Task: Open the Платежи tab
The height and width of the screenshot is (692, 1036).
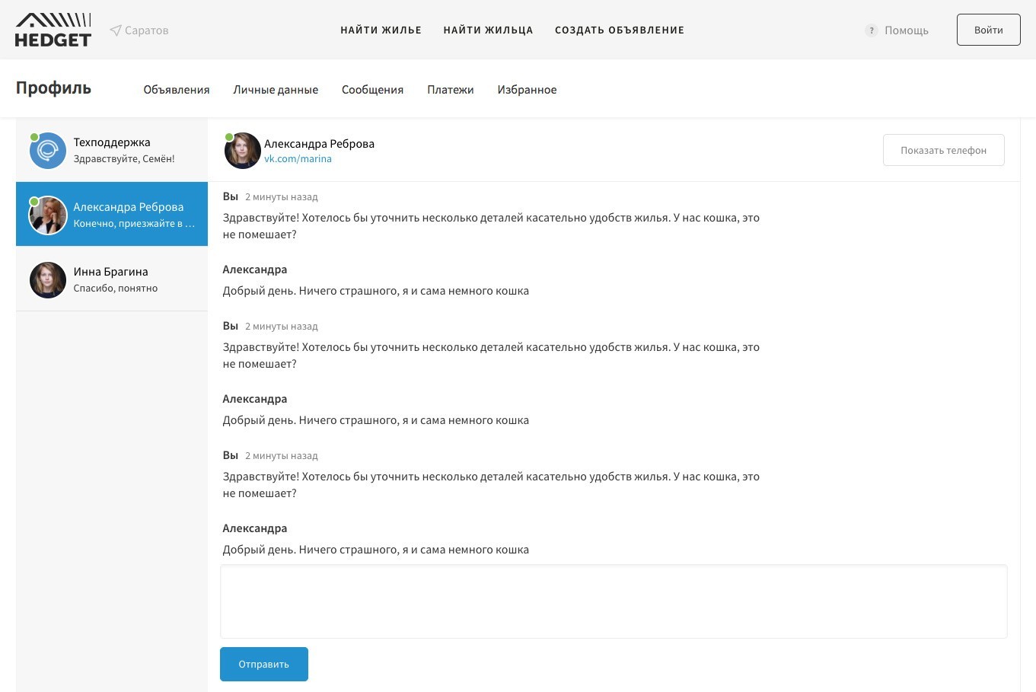Action: click(x=450, y=90)
